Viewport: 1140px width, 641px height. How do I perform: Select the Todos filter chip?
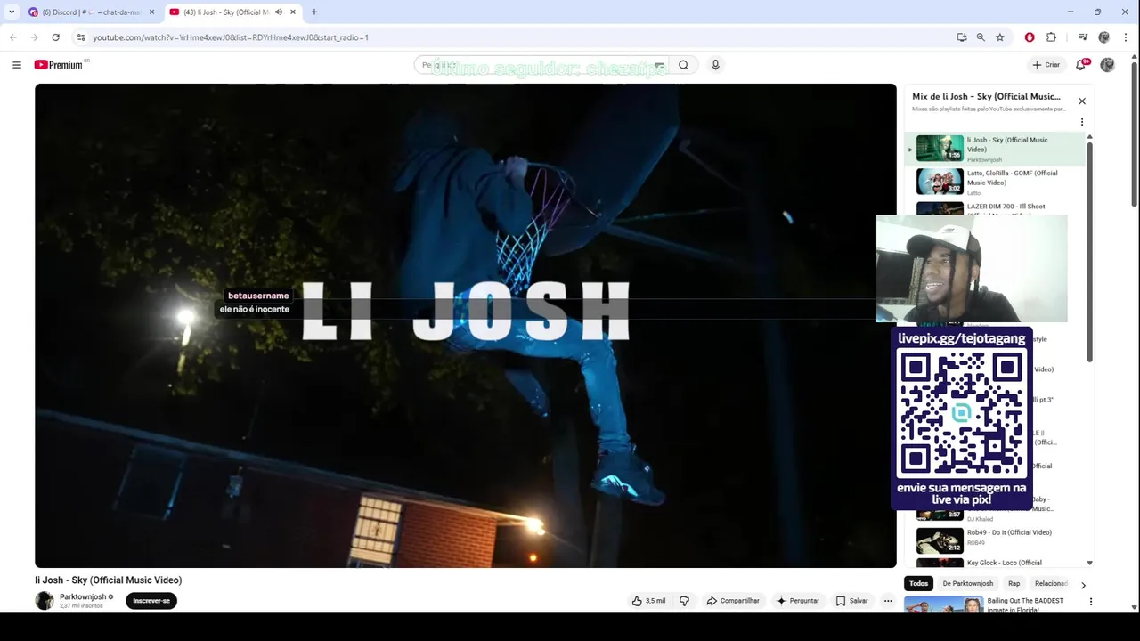click(919, 584)
